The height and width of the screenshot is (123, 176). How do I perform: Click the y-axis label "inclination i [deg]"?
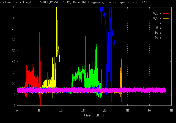point(15,2)
